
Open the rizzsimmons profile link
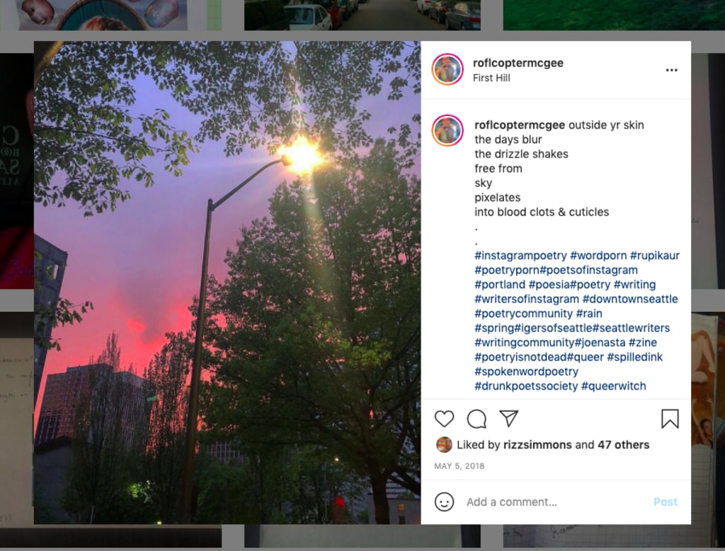[x=537, y=445]
